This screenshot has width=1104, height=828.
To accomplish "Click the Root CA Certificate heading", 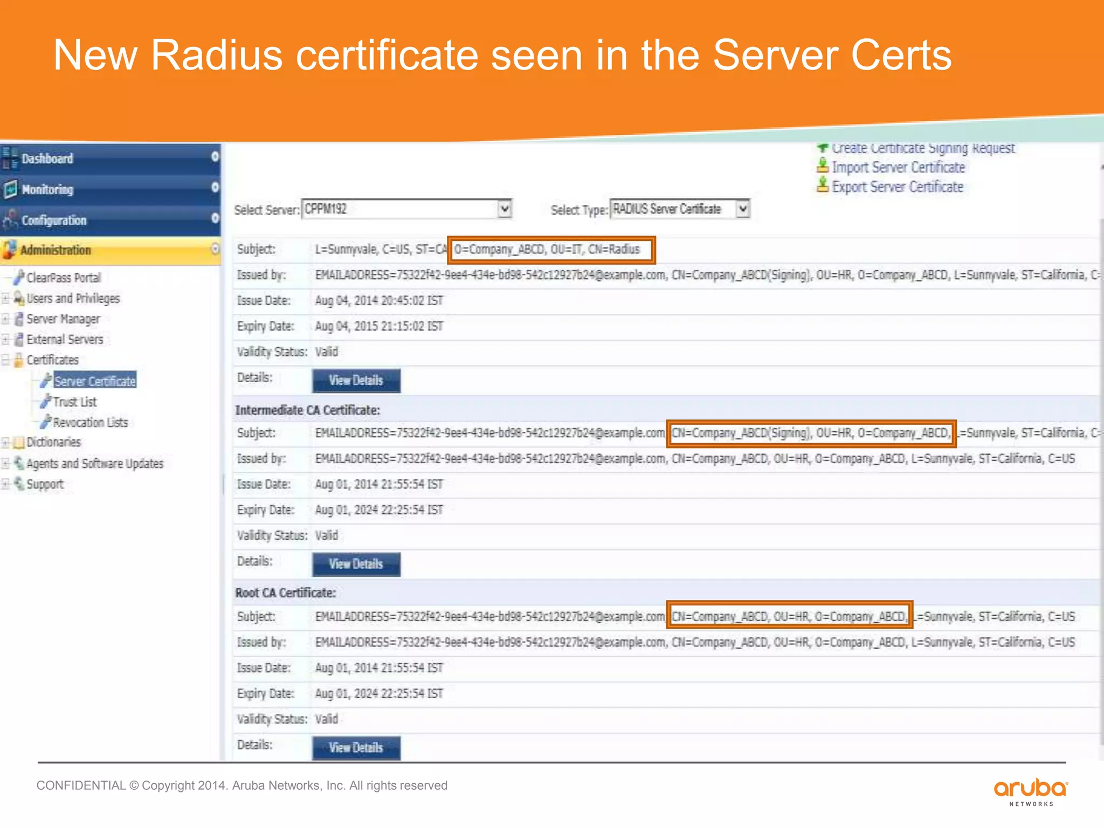I will pos(286,593).
